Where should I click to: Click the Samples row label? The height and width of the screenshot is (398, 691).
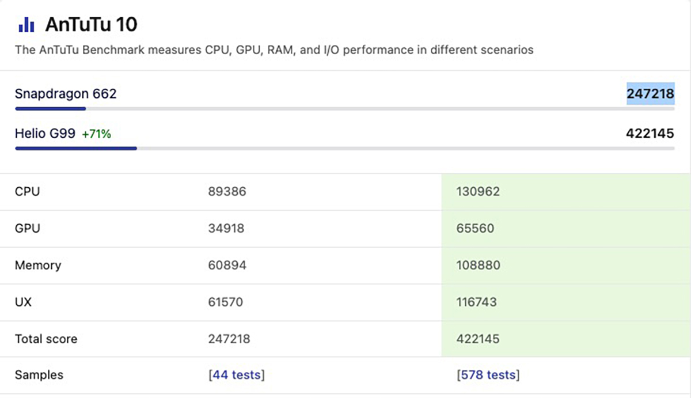pos(39,375)
